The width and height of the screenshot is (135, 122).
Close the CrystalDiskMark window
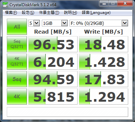click(125, 4)
